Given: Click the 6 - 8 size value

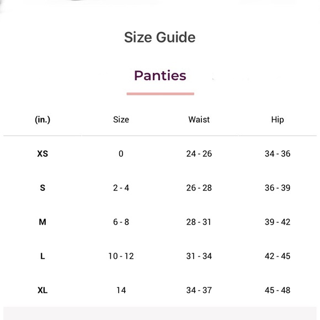Looking at the screenshot, I should click(121, 222).
